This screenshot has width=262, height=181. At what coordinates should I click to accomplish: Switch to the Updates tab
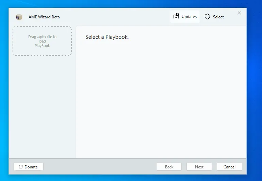point(185,17)
